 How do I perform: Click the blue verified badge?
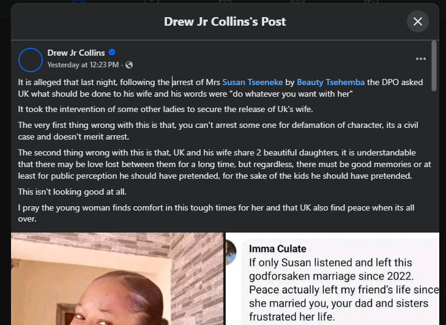[112, 53]
